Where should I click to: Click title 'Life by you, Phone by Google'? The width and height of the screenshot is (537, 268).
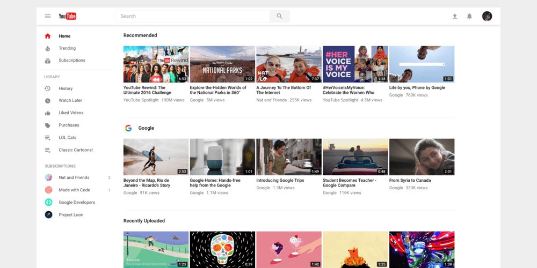coord(417,87)
